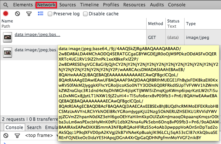Image resolution: width=221 pixels, height=144 pixels.
Task: Select the second data:image/jpeg request row
Action: [29, 53]
